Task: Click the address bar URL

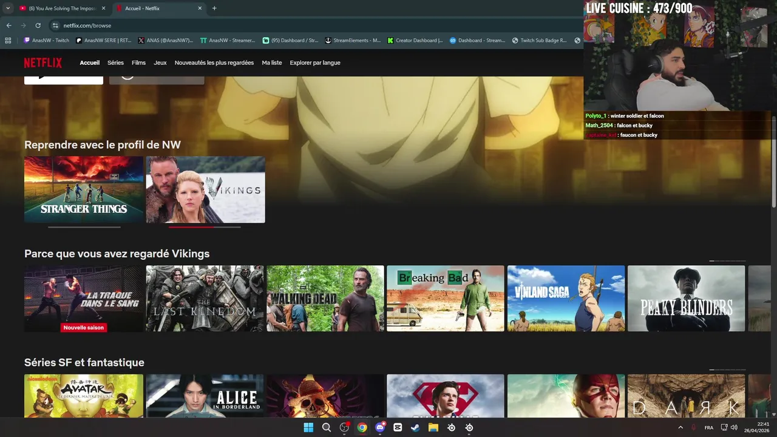Action: [x=87, y=25]
